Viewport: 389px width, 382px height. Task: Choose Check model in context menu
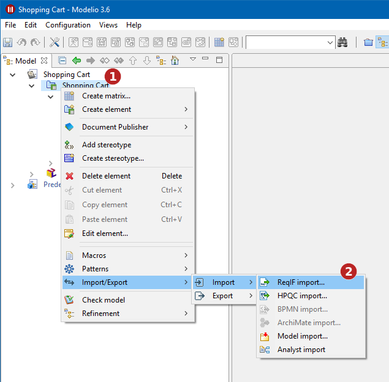point(128,300)
